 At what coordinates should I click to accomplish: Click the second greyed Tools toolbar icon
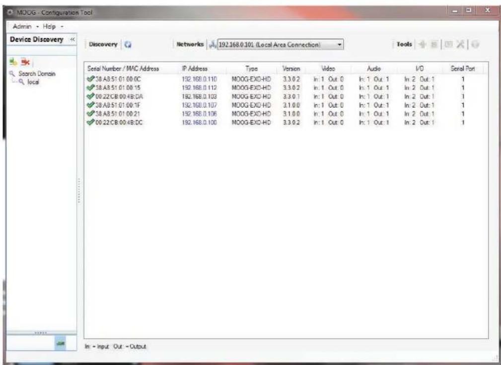[x=433, y=44]
